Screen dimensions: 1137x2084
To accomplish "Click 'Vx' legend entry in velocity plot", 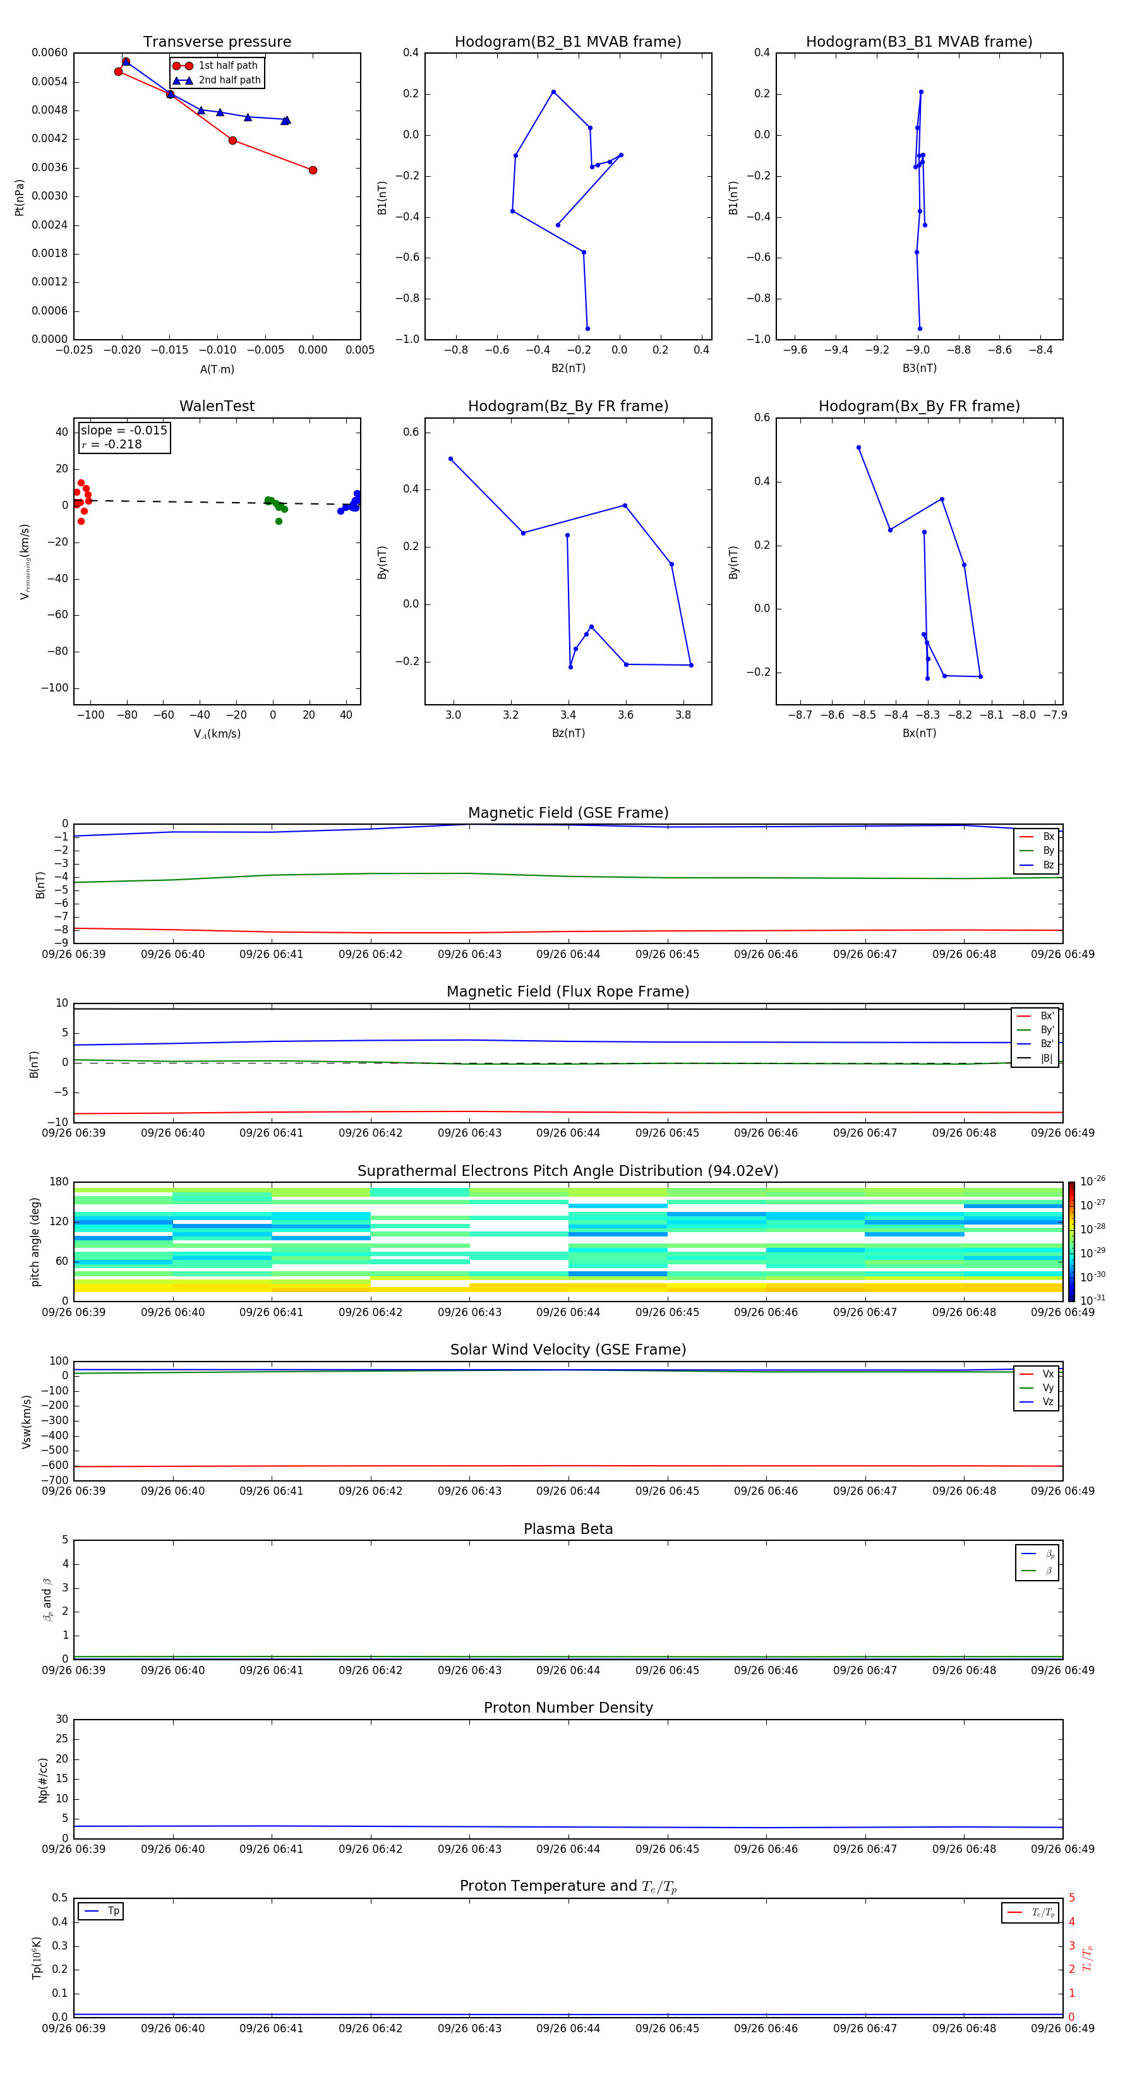I will point(1037,1374).
